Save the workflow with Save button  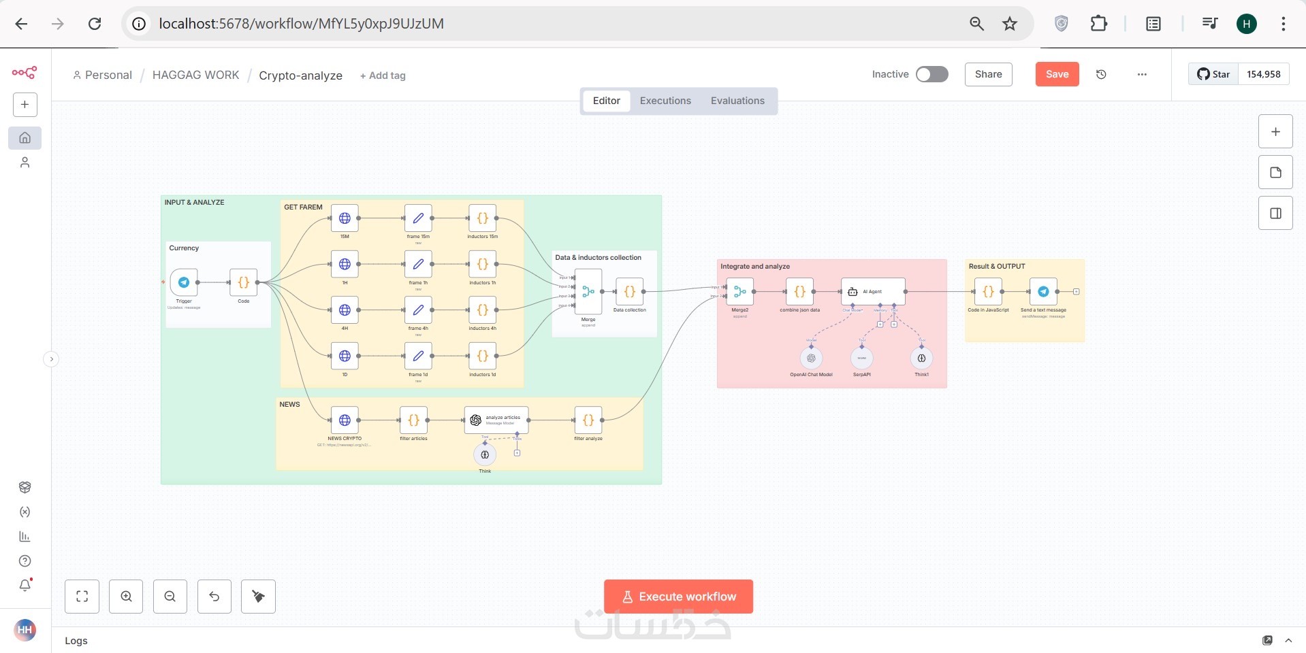click(x=1057, y=74)
